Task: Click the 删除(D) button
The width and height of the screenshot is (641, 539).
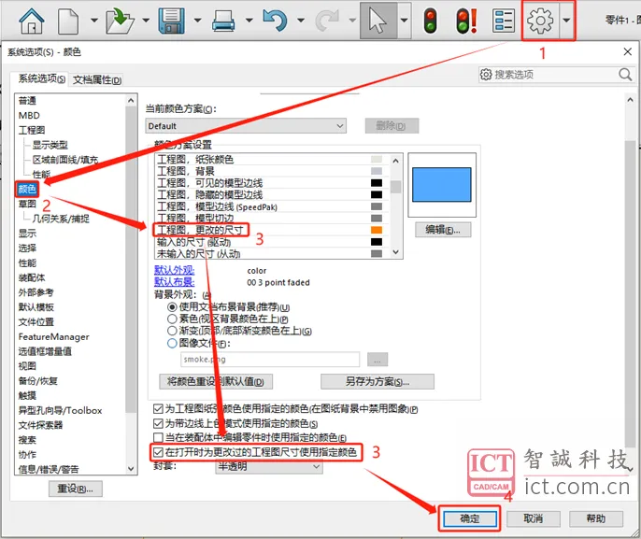Action: pos(392,126)
